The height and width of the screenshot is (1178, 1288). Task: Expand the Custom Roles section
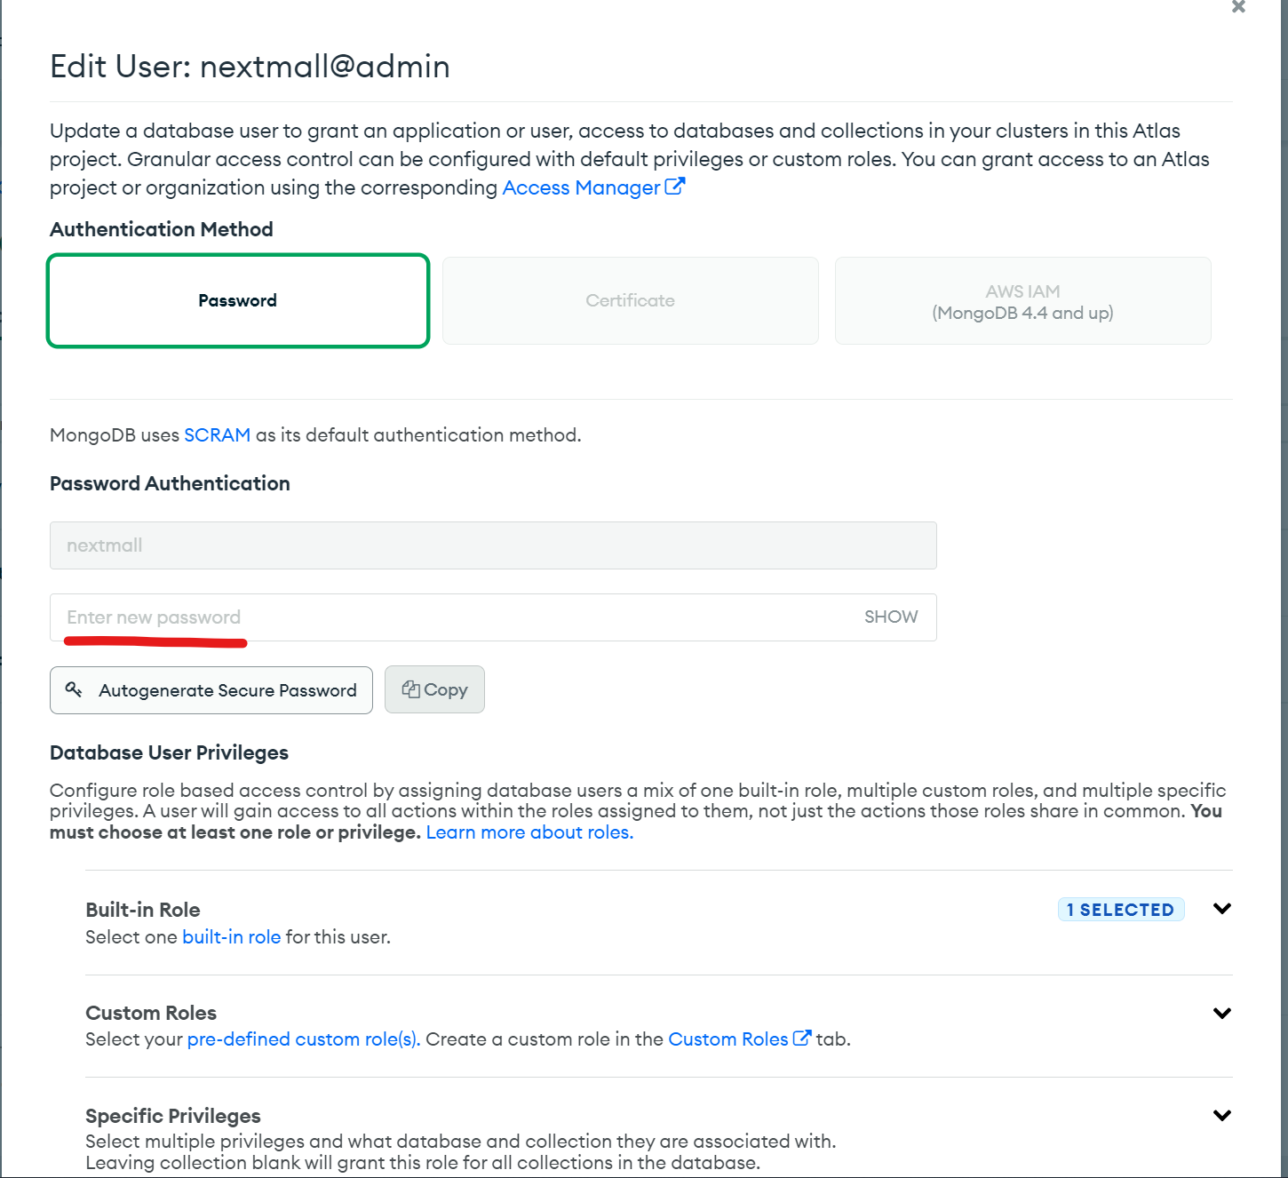[1222, 1013]
